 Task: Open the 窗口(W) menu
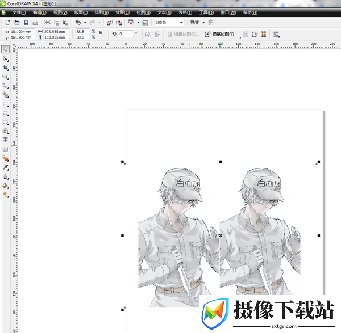pos(228,12)
